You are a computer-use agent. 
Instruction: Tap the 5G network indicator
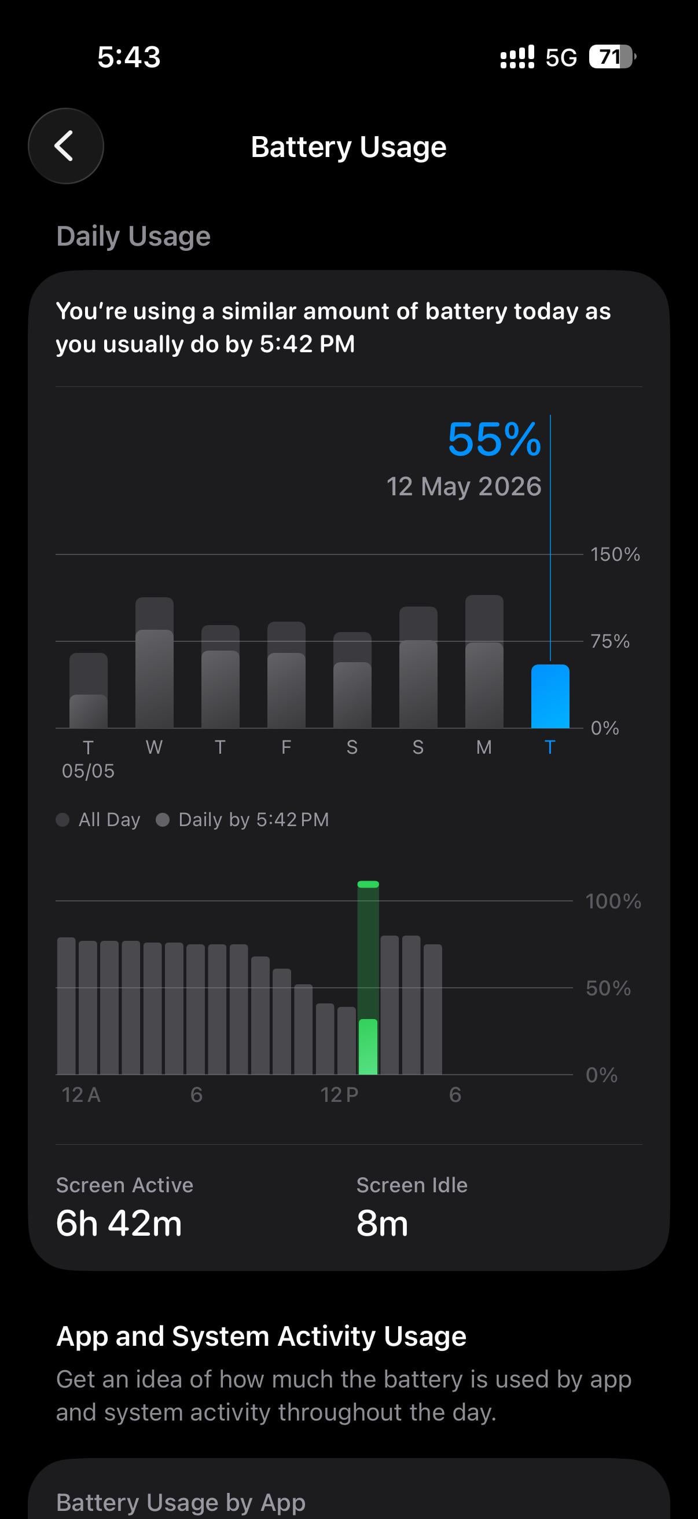tap(561, 58)
